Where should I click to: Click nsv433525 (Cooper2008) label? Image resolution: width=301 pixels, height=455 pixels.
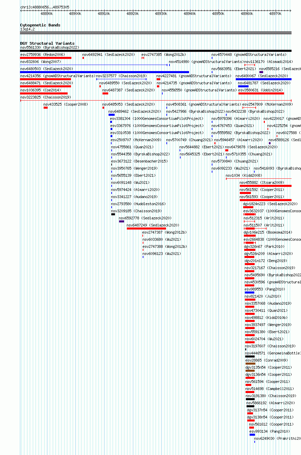(66, 104)
